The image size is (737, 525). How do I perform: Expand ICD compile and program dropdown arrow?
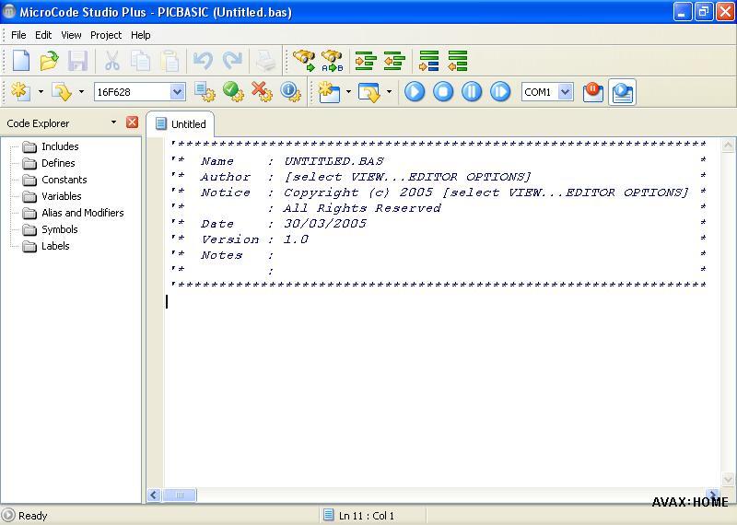click(x=389, y=92)
